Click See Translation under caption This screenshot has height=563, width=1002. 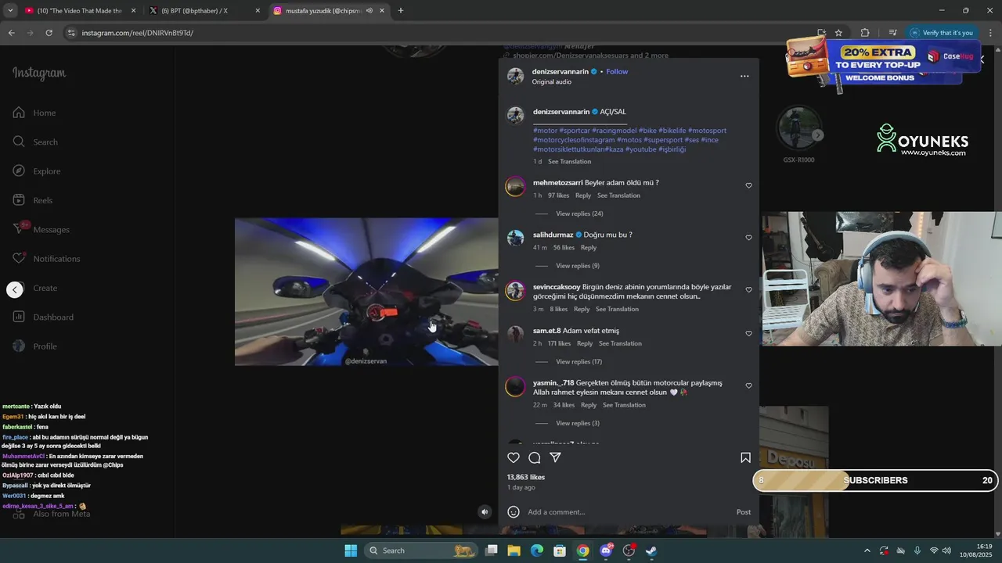[x=569, y=162]
